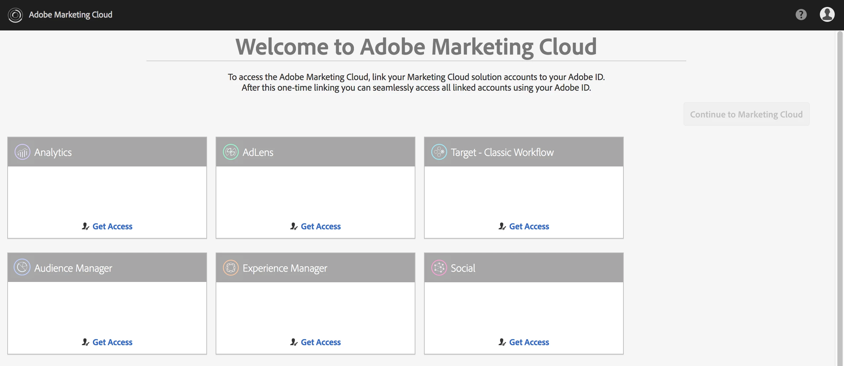The height and width of the screenshot is (366, 844).
Task: Click the Analytics solution icon
Action: [x=22, y=152]
